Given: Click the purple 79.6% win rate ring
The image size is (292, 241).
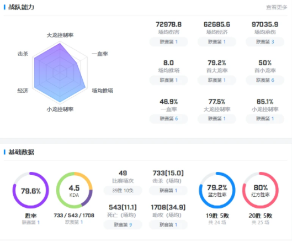Looking at the screenshot, I should point(31,190).
